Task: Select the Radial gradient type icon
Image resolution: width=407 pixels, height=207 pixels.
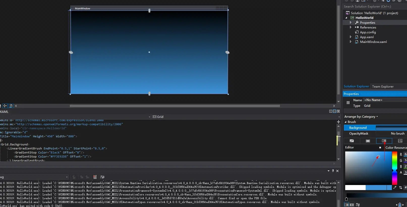Action: click(x=352, y=205)
